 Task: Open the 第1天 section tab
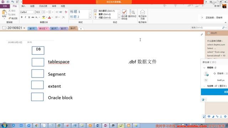(32, 28)
